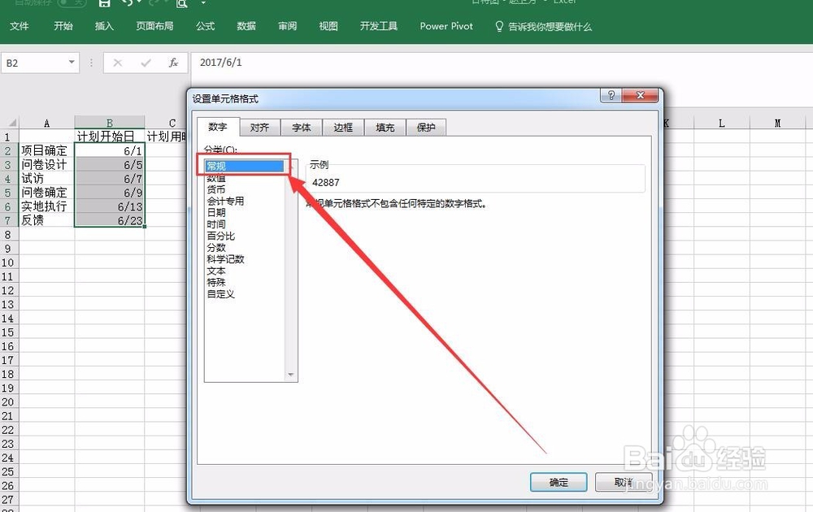Switch to the 字体 tab in dialog

point(301,127)
